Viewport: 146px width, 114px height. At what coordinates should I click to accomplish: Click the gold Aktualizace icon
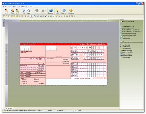[71, 10]
